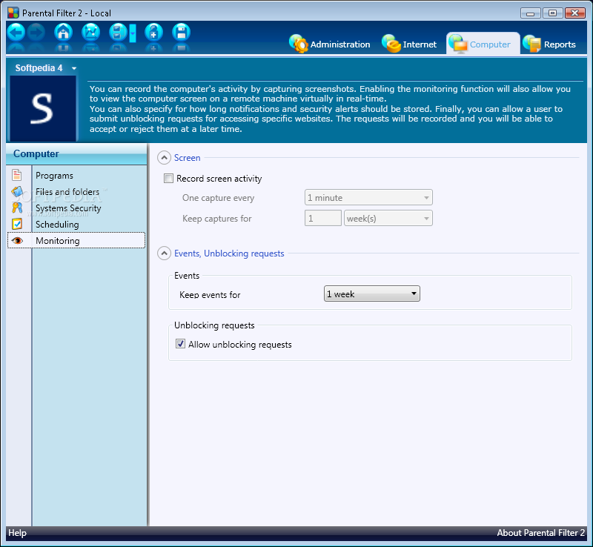This screenshot has width=593, height=547.
Task: Maximize the Parental Filter window
Action: (552, 13)
